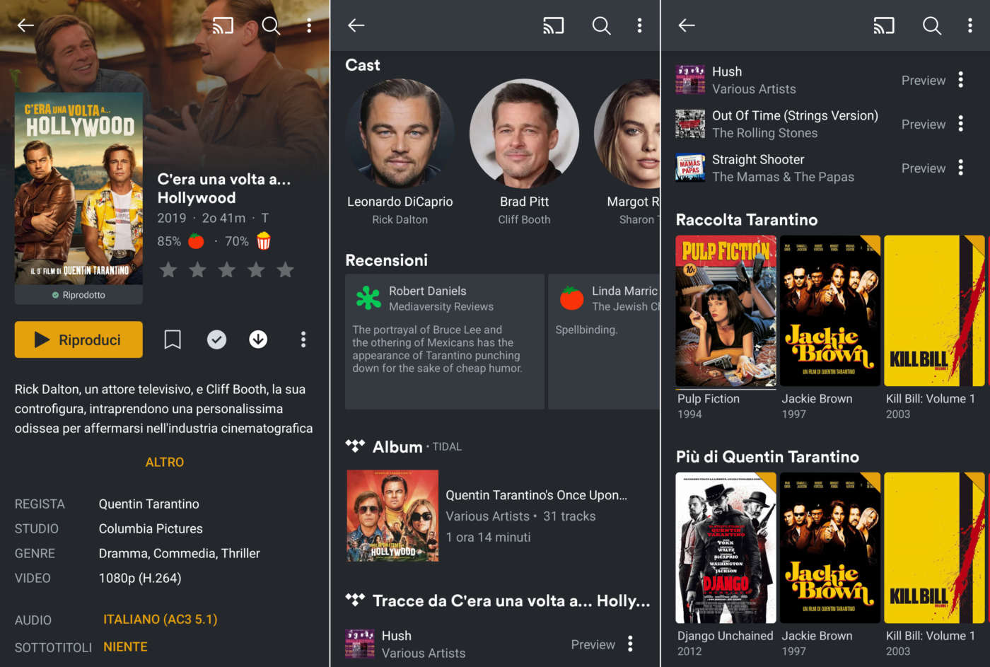Image resolution: width=990 pixels, height=667 pixels.
Task: Open options for Out Of Time track
Action: point(960,124)
